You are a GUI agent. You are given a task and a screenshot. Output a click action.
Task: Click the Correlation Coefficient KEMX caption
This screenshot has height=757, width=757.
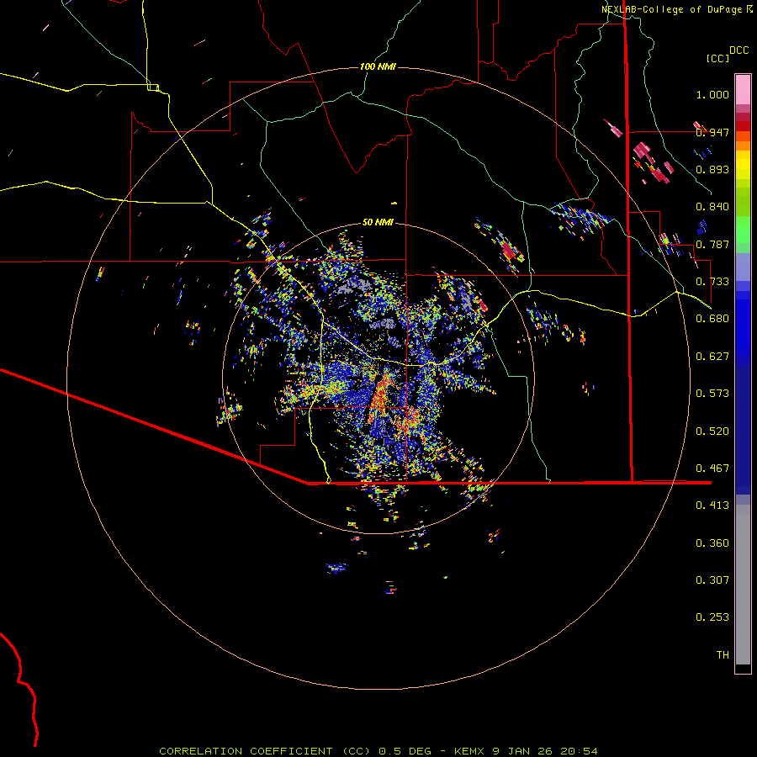(x=378, y=751)
